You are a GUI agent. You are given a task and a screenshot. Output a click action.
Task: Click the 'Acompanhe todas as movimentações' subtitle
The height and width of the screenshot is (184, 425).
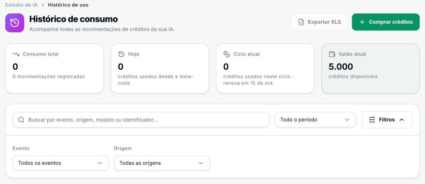pos(102,29)
